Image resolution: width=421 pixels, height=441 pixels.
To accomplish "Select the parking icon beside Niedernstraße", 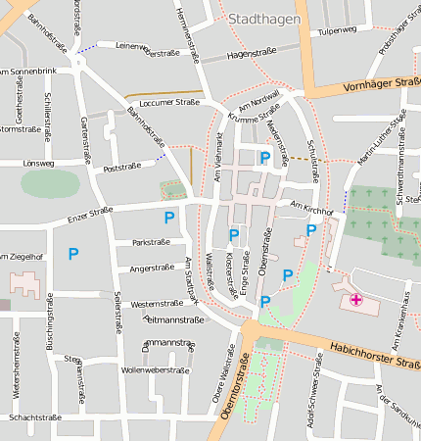I will (x=265, y=158).
